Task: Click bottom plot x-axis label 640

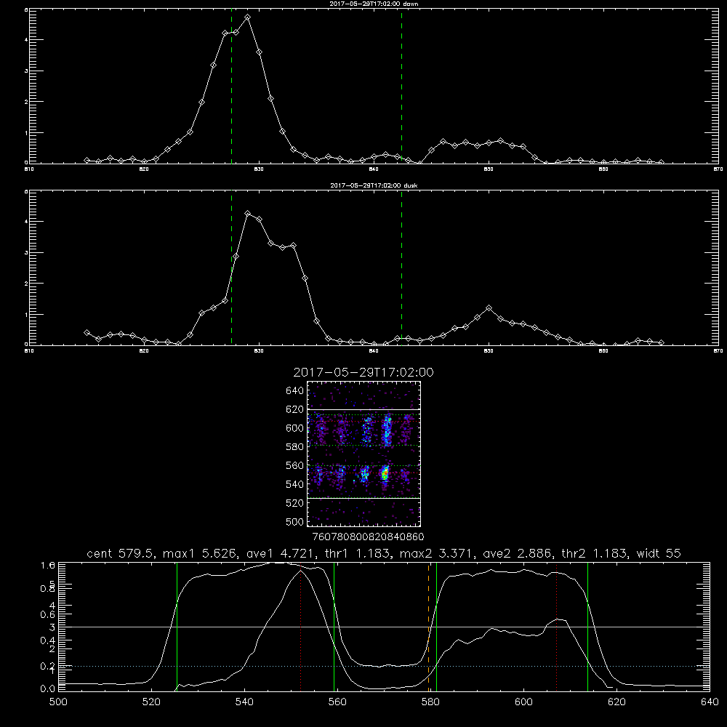Action: click(710, 702)
